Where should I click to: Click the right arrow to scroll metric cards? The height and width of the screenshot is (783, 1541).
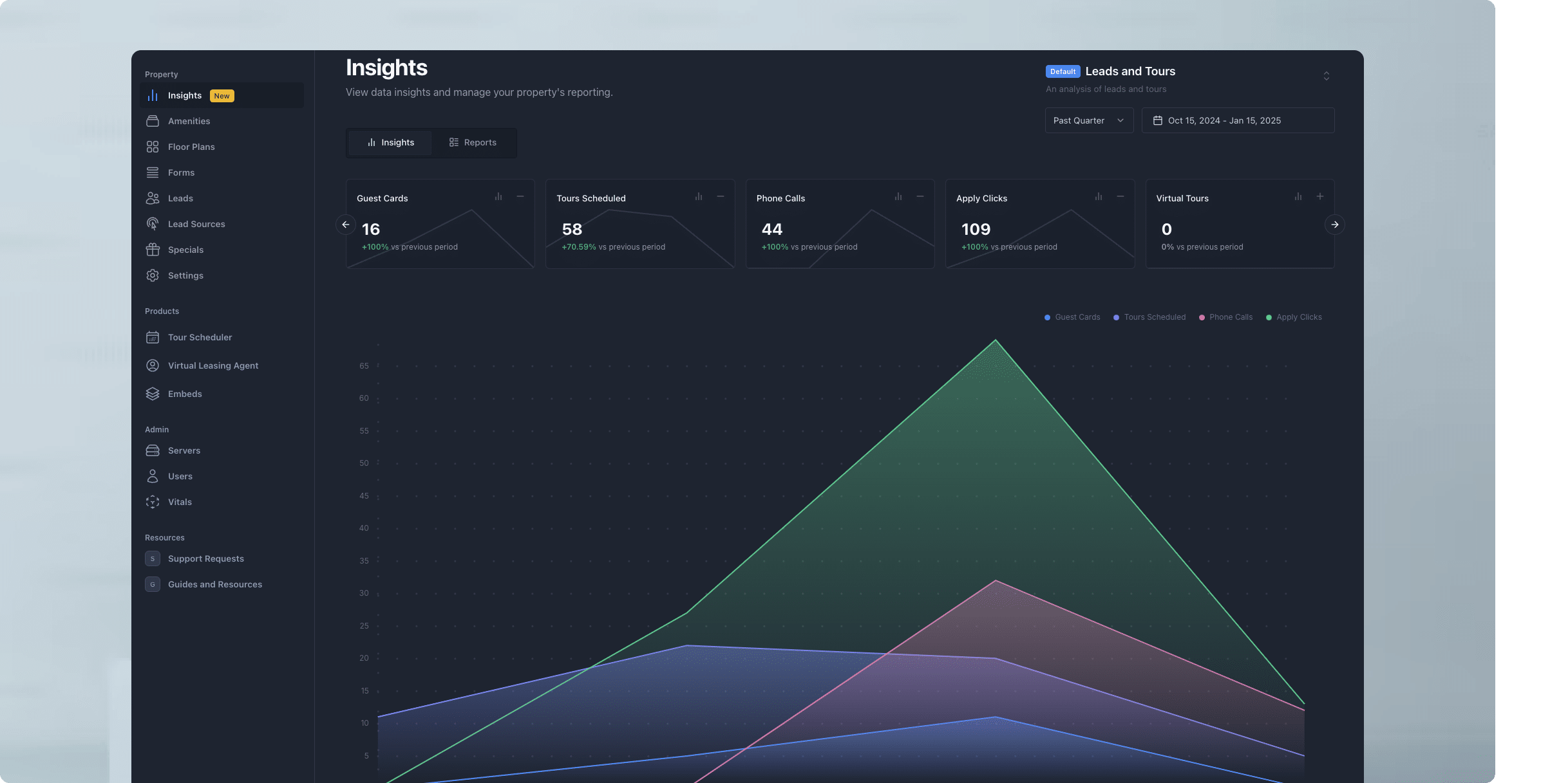pos(1334,225)
